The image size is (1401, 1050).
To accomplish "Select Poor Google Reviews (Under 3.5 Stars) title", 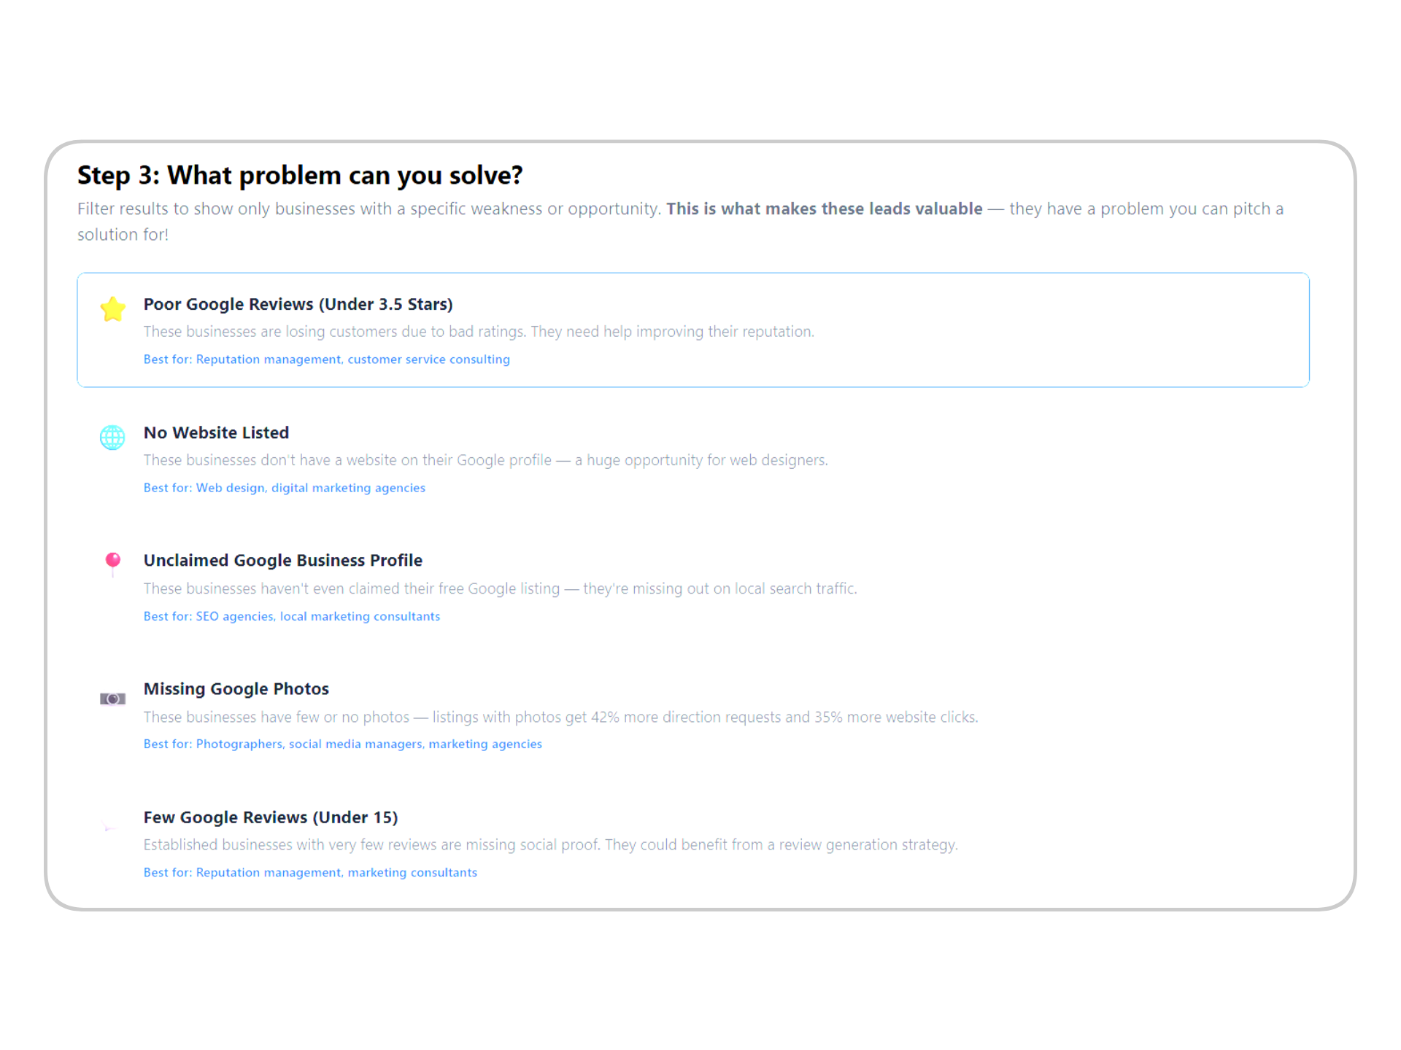I will (298, 304).
